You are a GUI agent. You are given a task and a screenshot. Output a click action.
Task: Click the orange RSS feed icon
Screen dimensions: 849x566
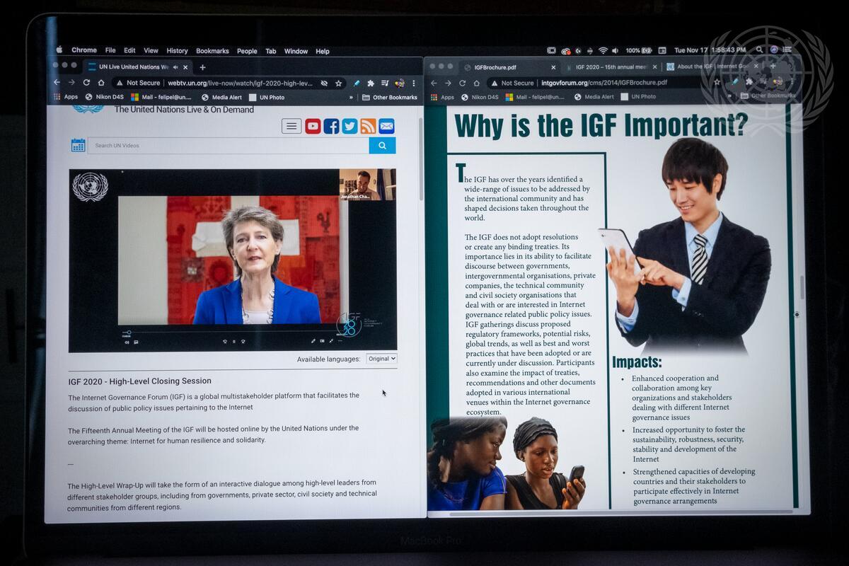point(368,127)
